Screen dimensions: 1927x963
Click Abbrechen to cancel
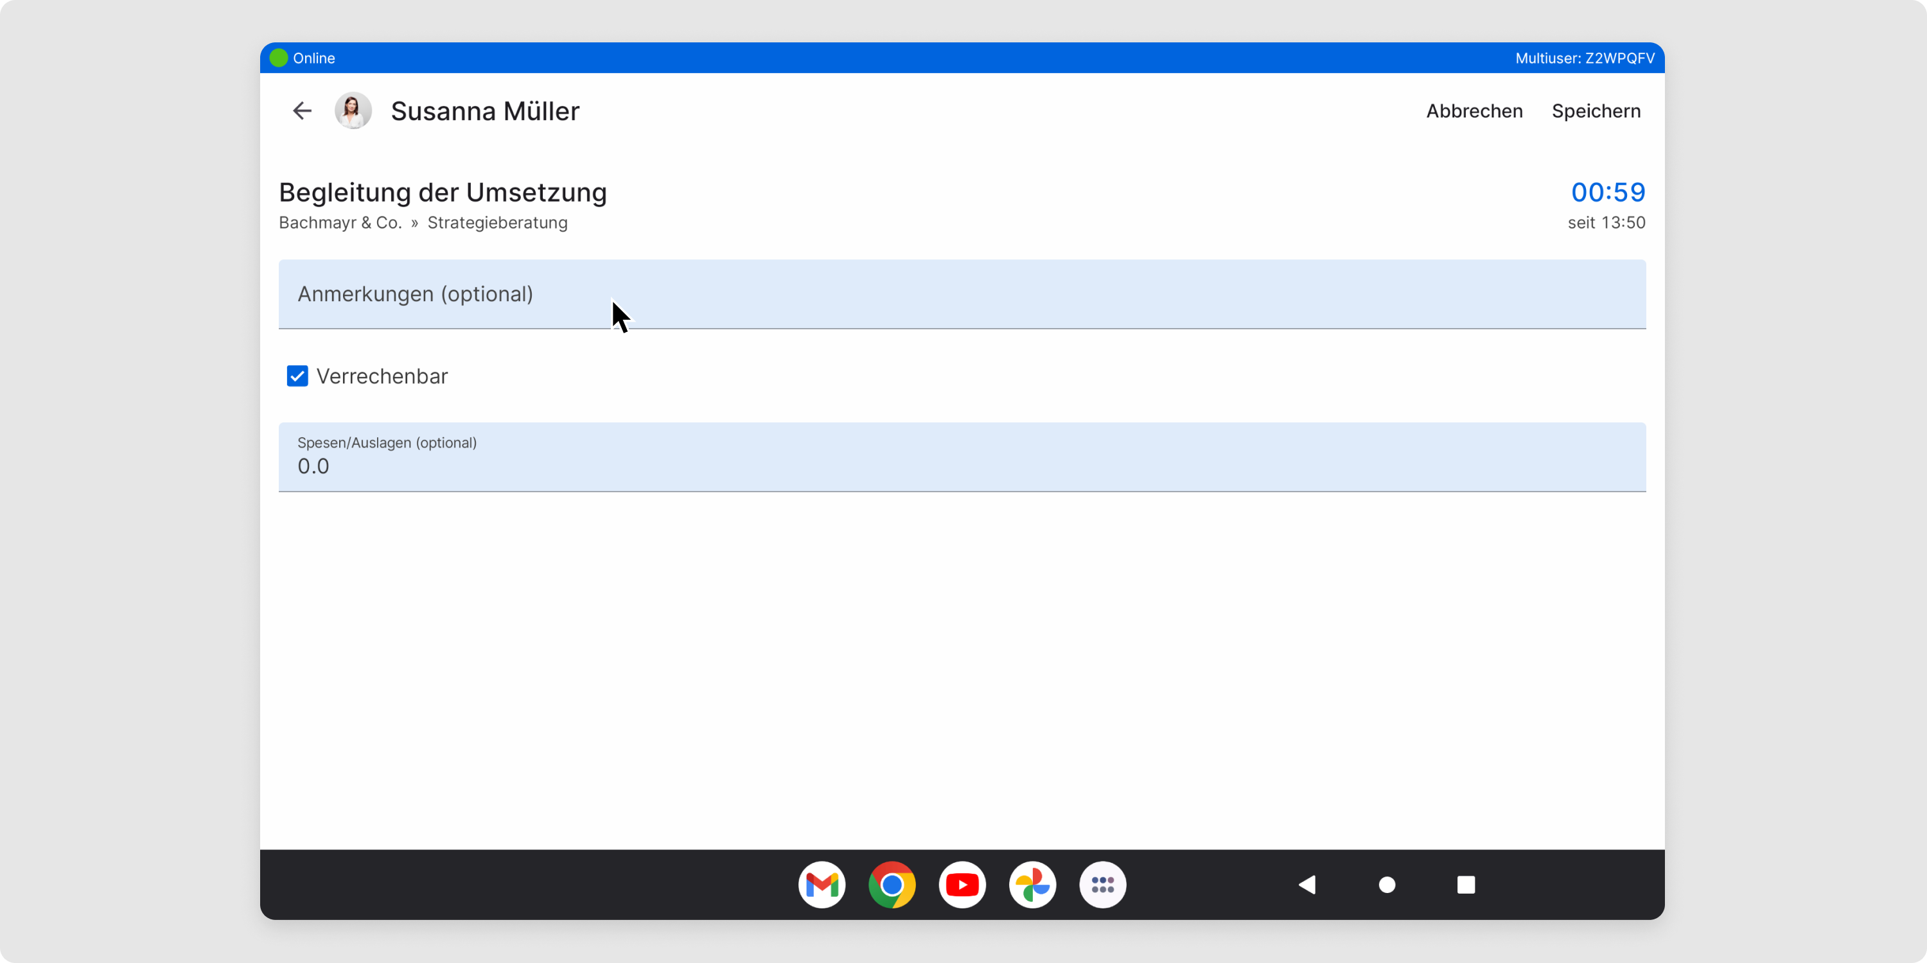pos(1474,110)
